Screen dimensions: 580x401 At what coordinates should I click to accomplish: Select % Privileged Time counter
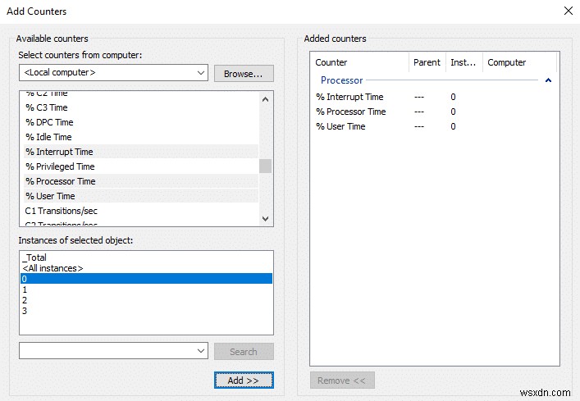[60, 166]
